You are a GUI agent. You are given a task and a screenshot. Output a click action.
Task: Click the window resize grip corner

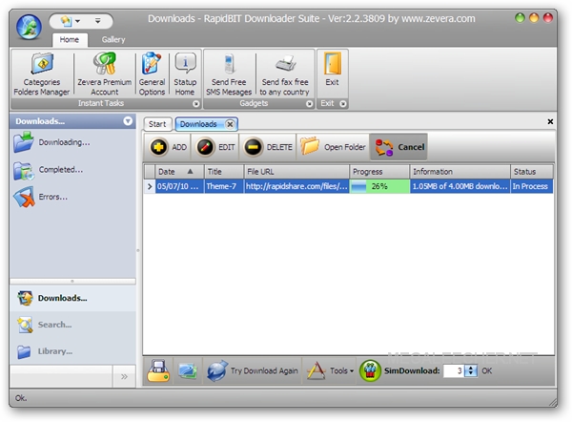(x=552, y=402)
